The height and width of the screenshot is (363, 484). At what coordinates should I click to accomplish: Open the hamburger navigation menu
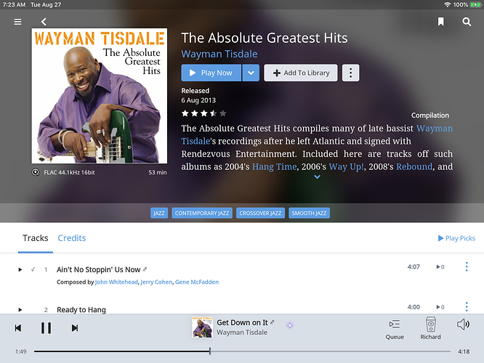point(17,22)
